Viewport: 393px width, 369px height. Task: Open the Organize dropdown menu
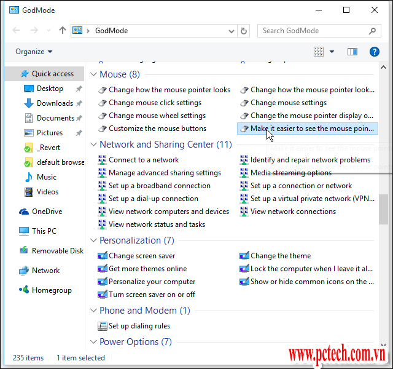(34, 52)
